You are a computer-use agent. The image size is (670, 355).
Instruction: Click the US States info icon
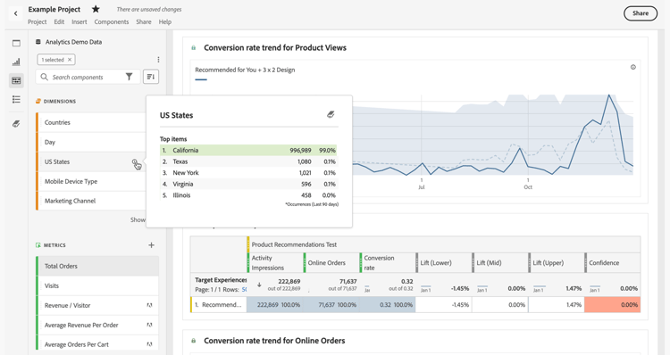pos(135,162)
